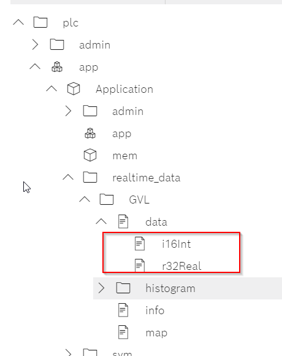Collapse the data node
This screenshot has height=356, width=282.
pos(101,221)
